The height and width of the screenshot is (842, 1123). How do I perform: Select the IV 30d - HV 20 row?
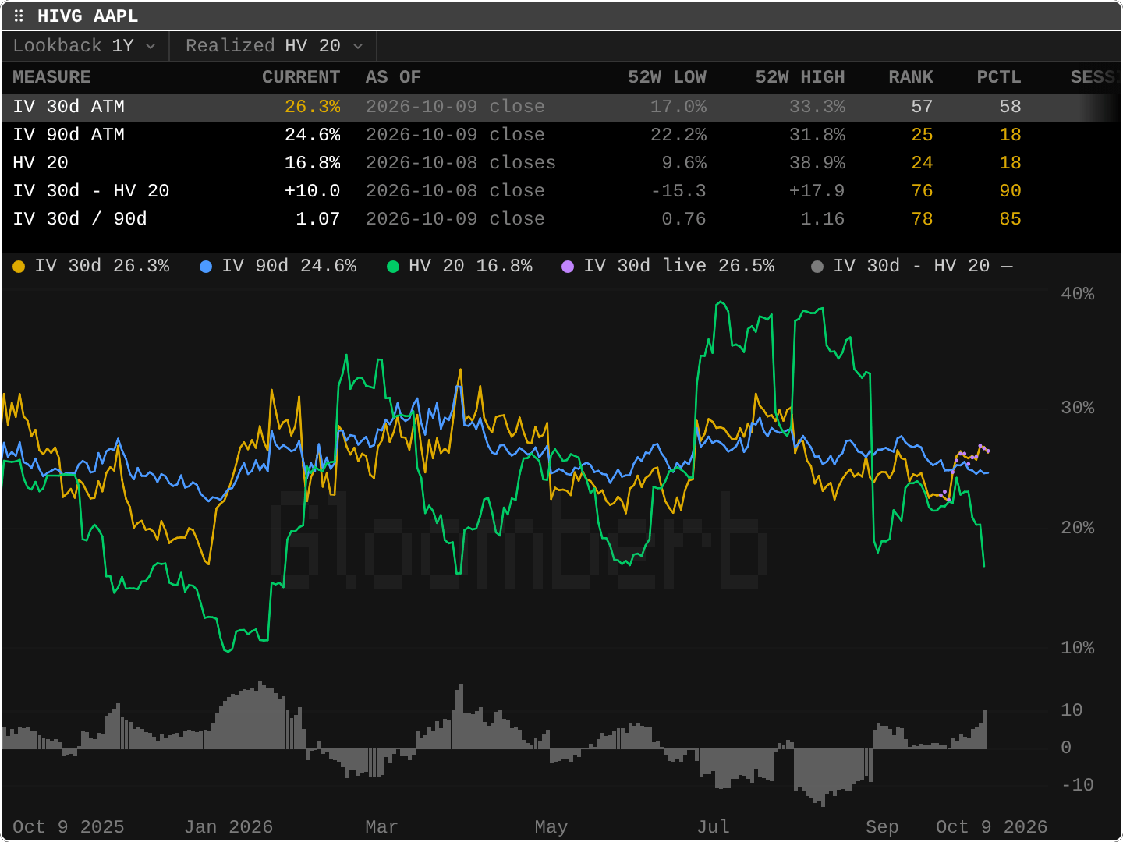click(561, 191)
